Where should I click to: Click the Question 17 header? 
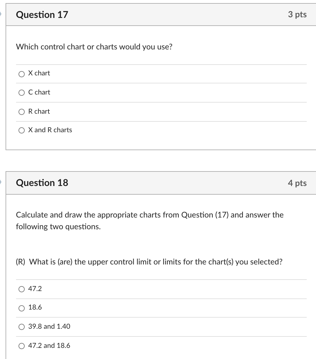[42, 15]
